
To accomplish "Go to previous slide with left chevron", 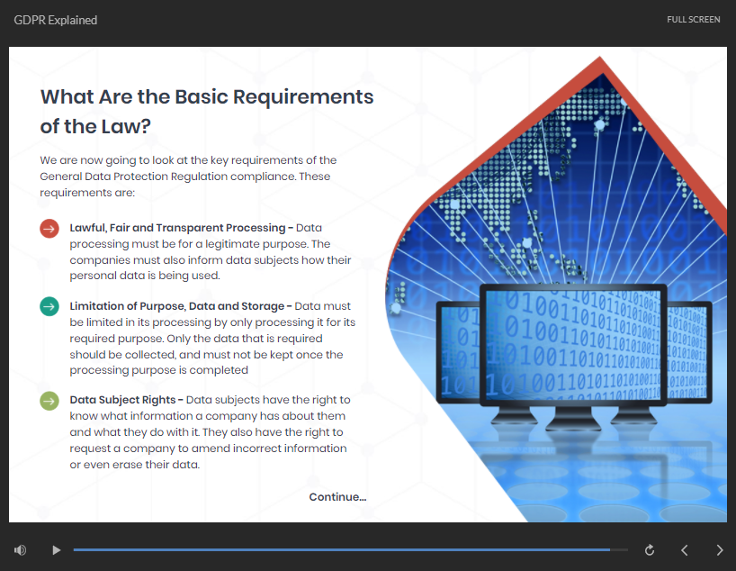I will click(685, 550).
